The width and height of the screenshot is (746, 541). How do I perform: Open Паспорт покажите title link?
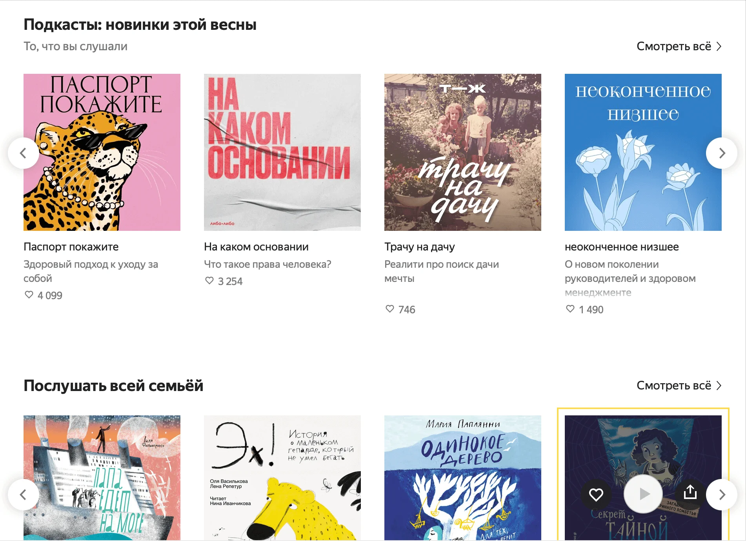71,247
